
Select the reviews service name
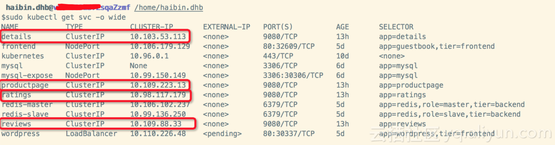pyautogui.click(x=16, y=124)
